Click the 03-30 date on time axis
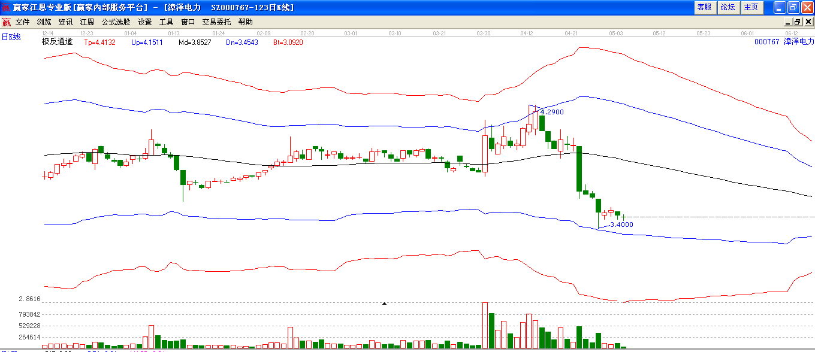 coord(484,33)
